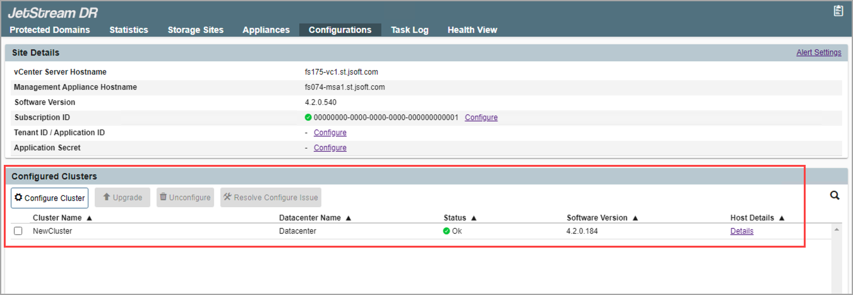Open the Alert Settings link
Image resolution: width=853 pixels, height=295 pixels.
[x=818, y=52]
